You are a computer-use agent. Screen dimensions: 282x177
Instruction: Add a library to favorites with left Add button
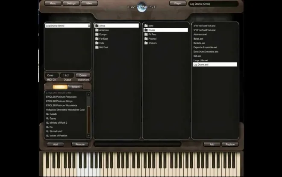56,144
